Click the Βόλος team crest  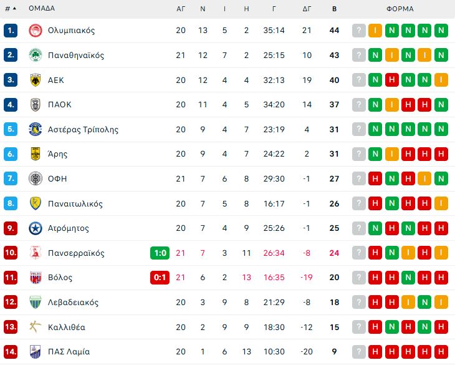36,278
